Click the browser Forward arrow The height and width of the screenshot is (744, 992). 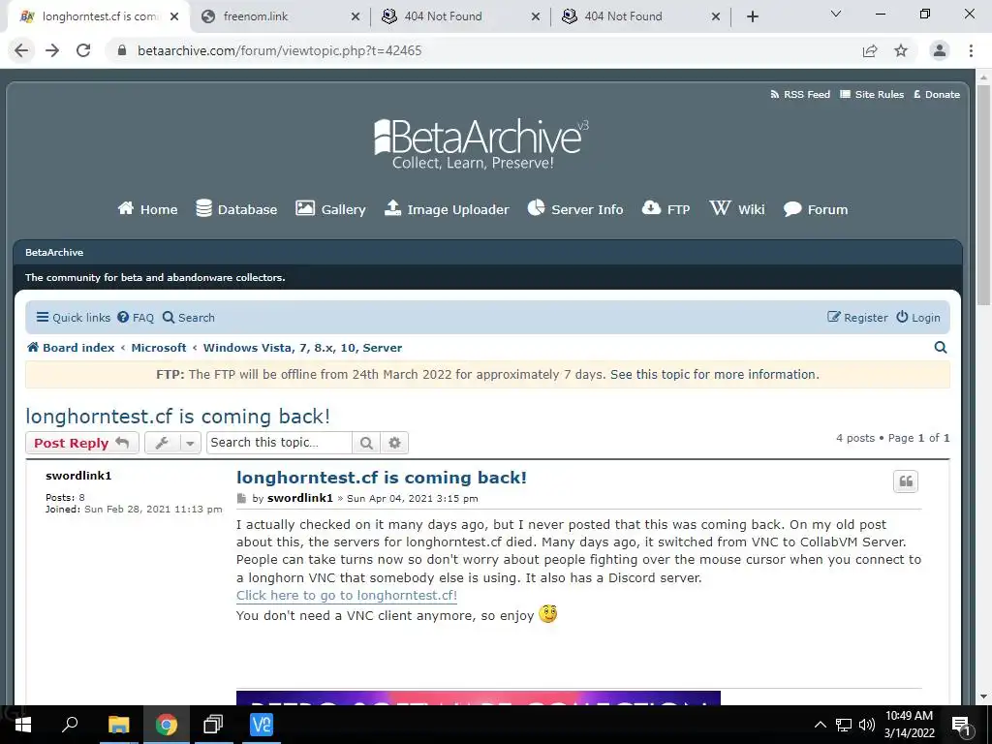coord(52,50)
